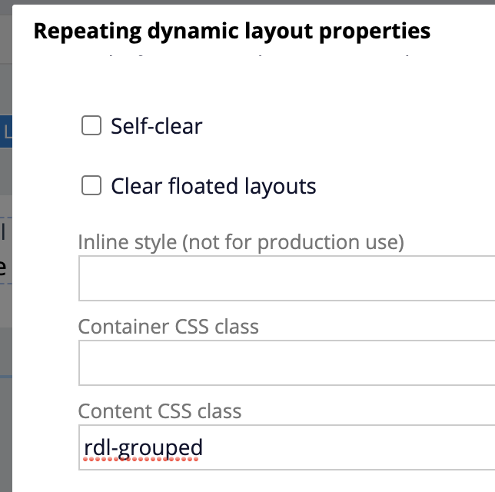
Task: Focus the Inline style input field
Action: click(x=287, y=278)
